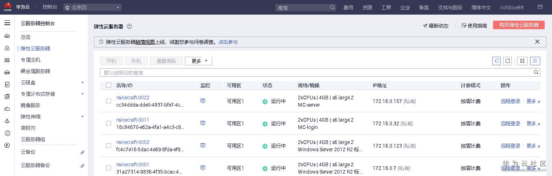Screen dimensions: 552x176
Task: Click the 使用指南 link
Action: 474,26
